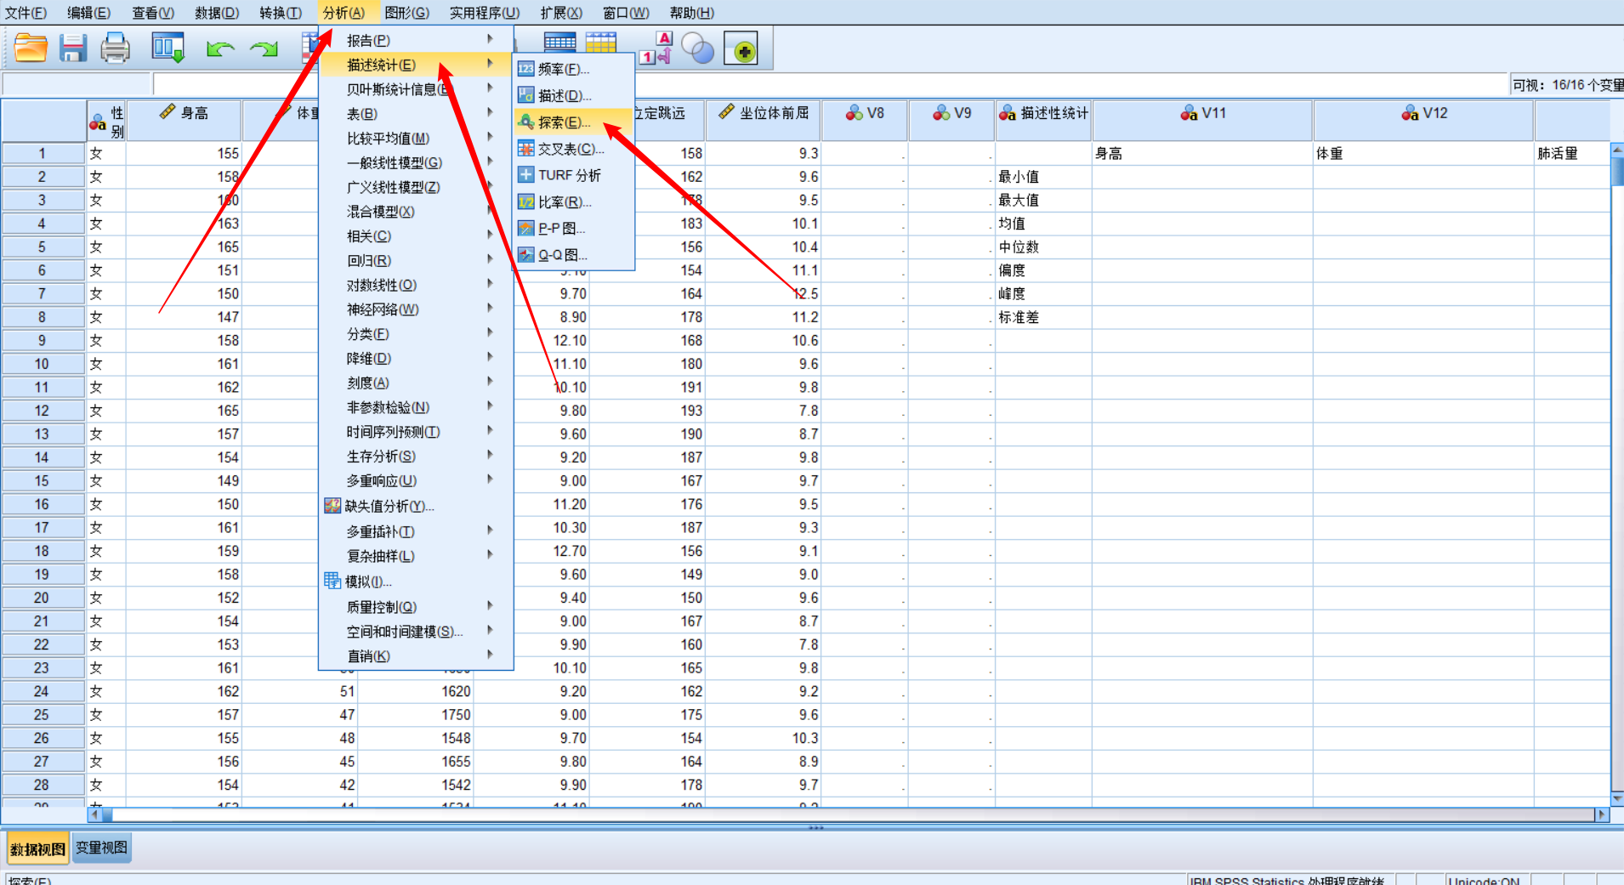Undo the last action

coord(220,48)
